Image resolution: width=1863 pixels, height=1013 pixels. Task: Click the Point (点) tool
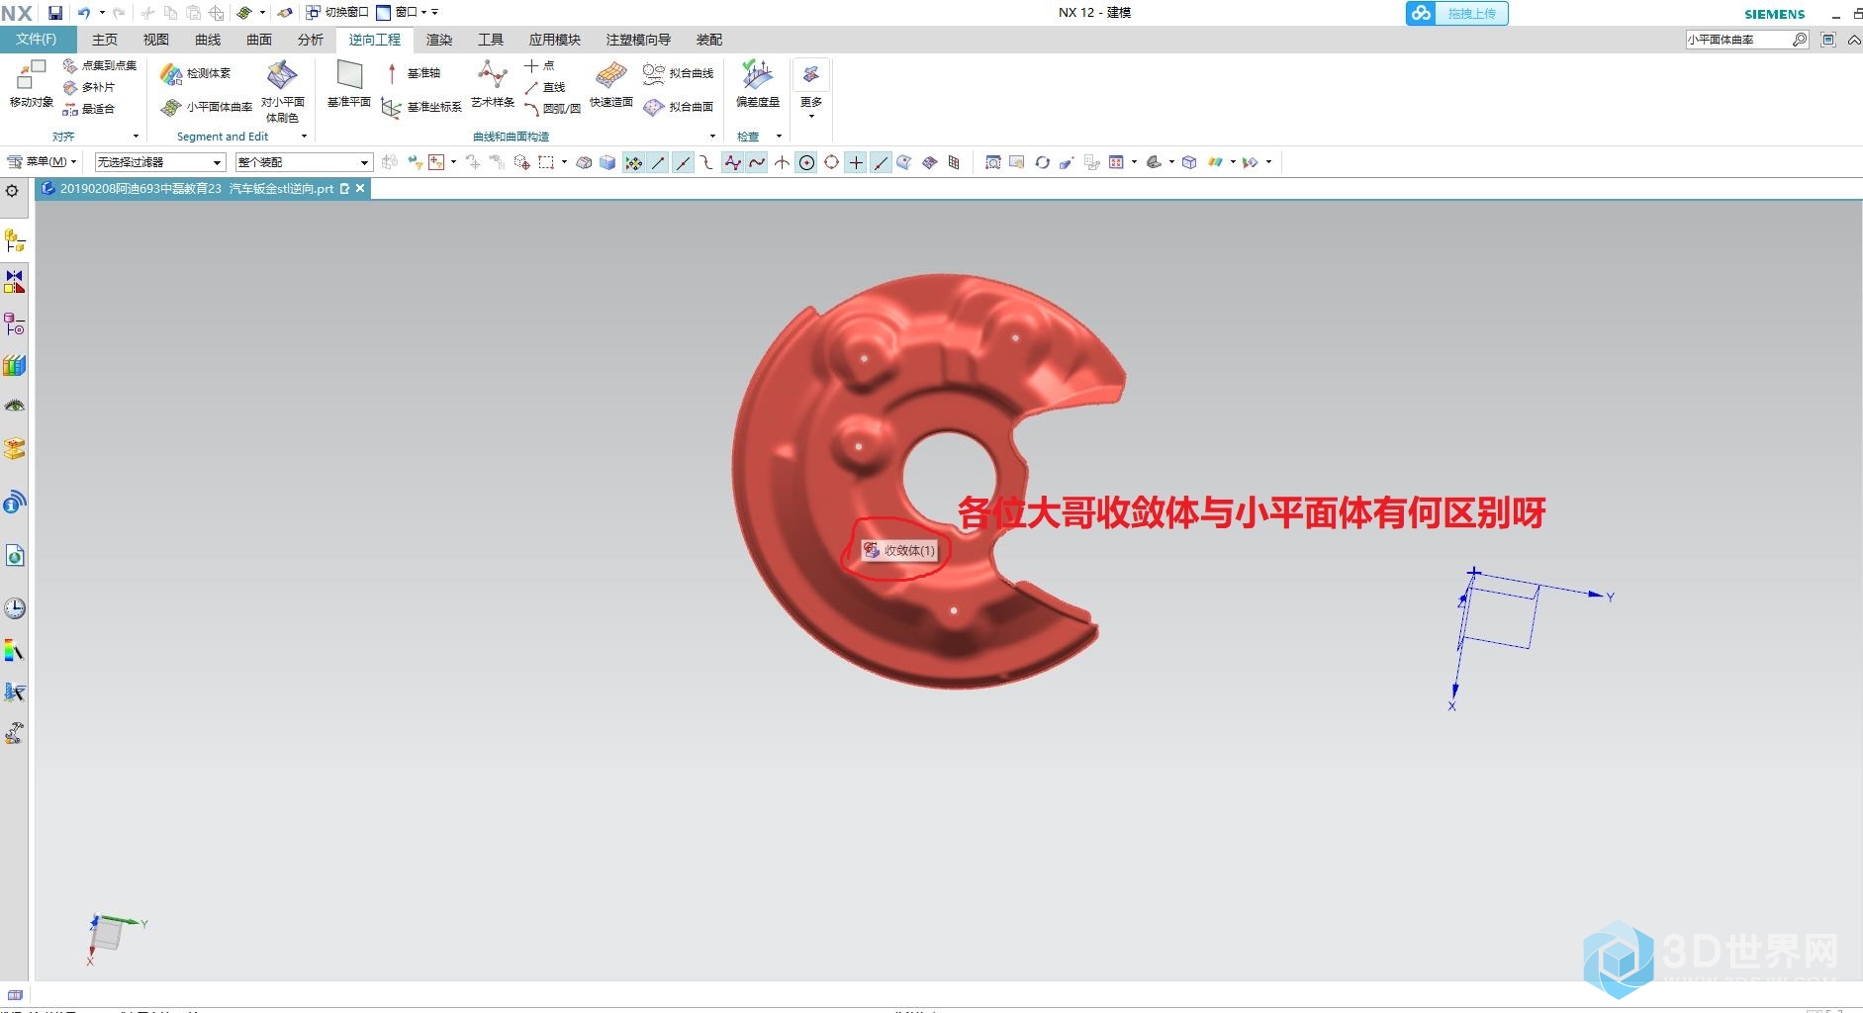[x=540, y=65]
